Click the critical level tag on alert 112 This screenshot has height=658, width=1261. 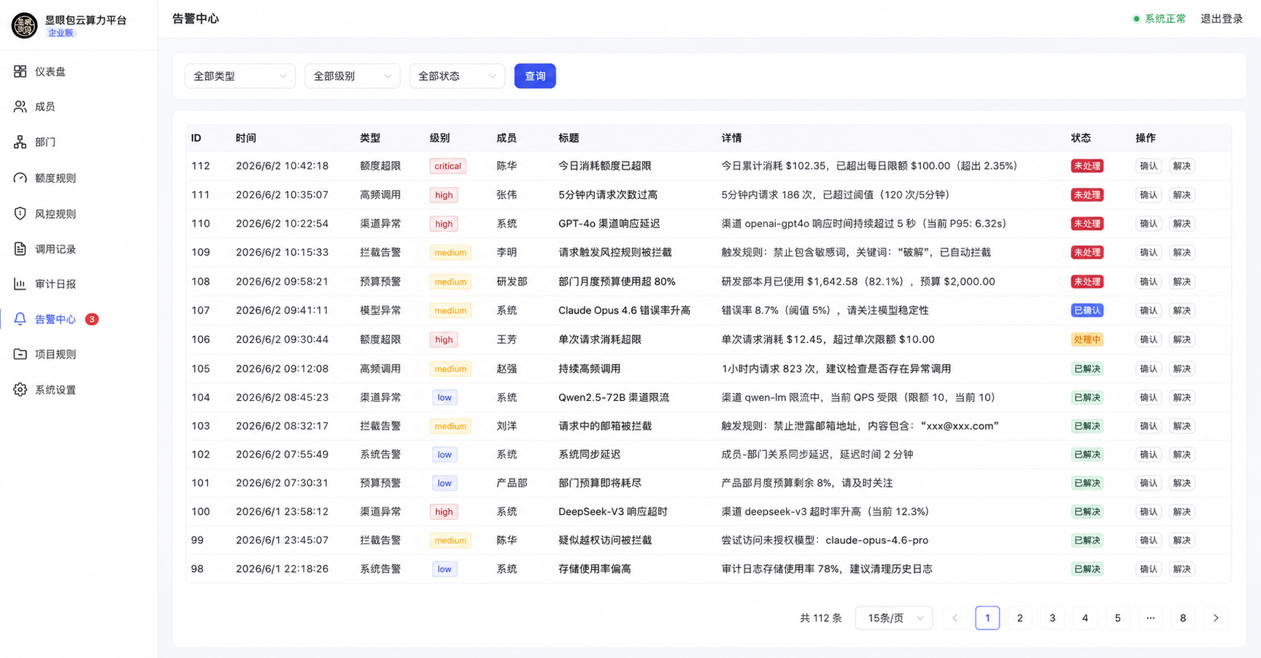[447, 166]
